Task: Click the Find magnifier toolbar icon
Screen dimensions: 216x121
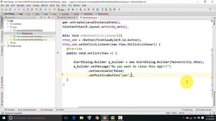Action: pyautogui.click(x=37, y=9)
